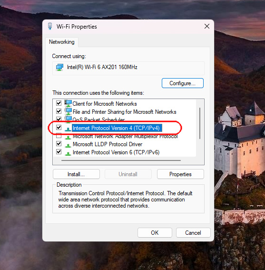Click the Uninstall button
This screenshot has height=270, width=265.
click(x=128, y=174)
